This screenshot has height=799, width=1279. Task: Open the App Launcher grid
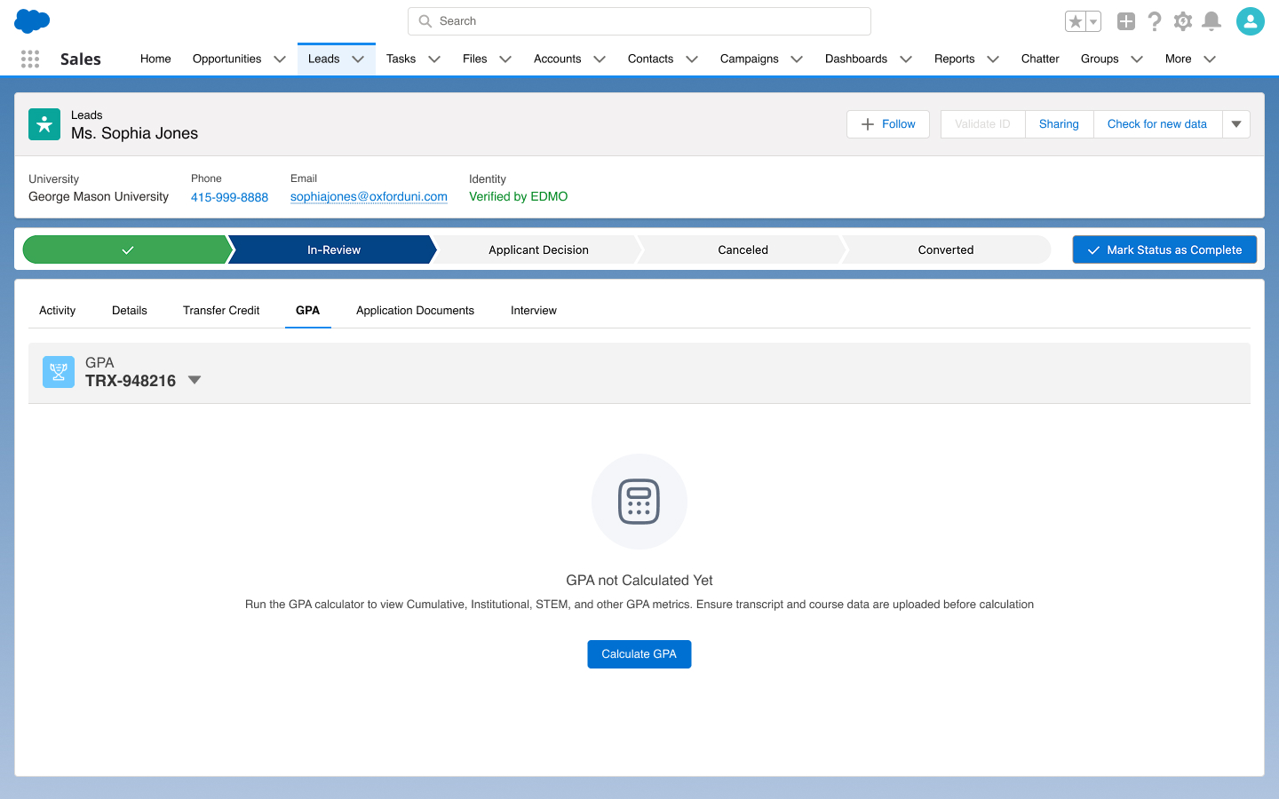point(29,59)
